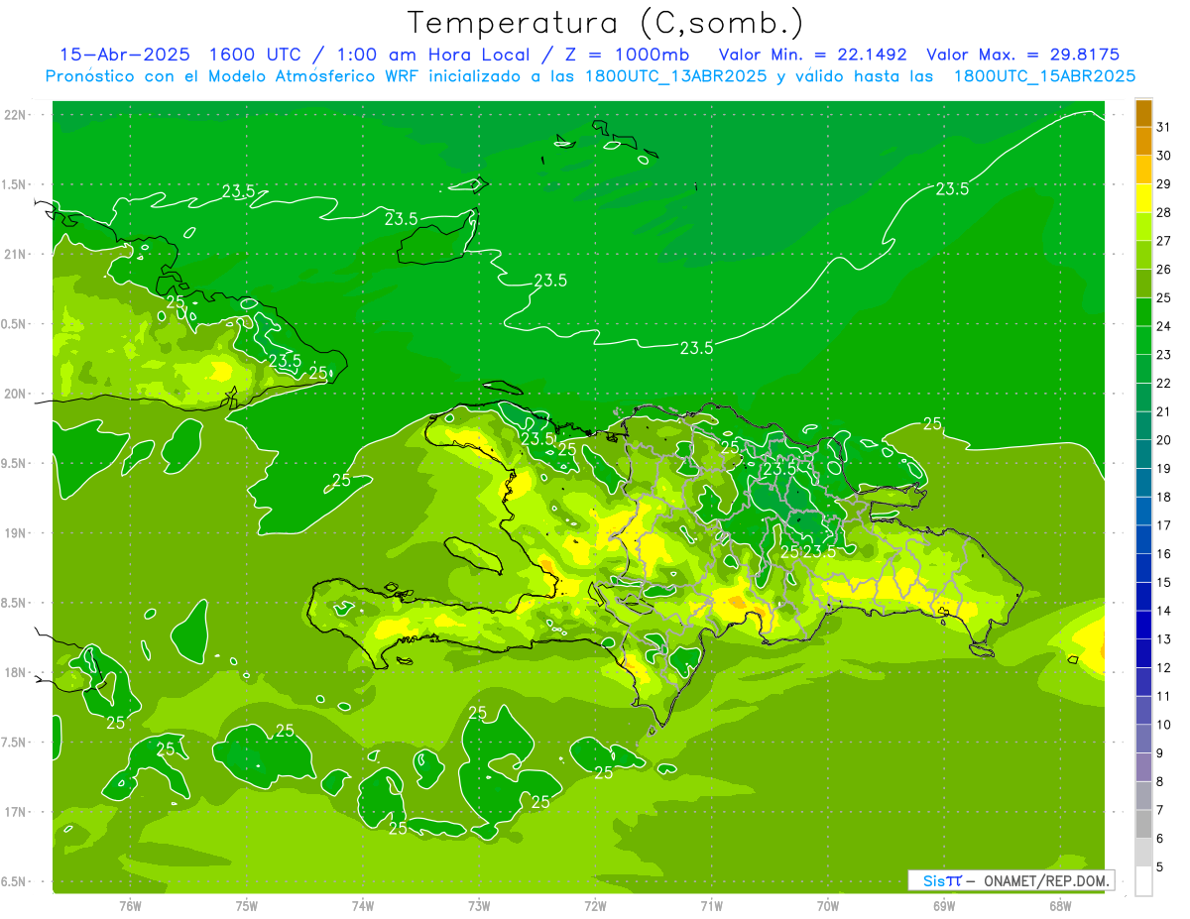This screenshot has width=1190, height=919.
Task: Click the "74W" longitude axis label
Action: 363,906
